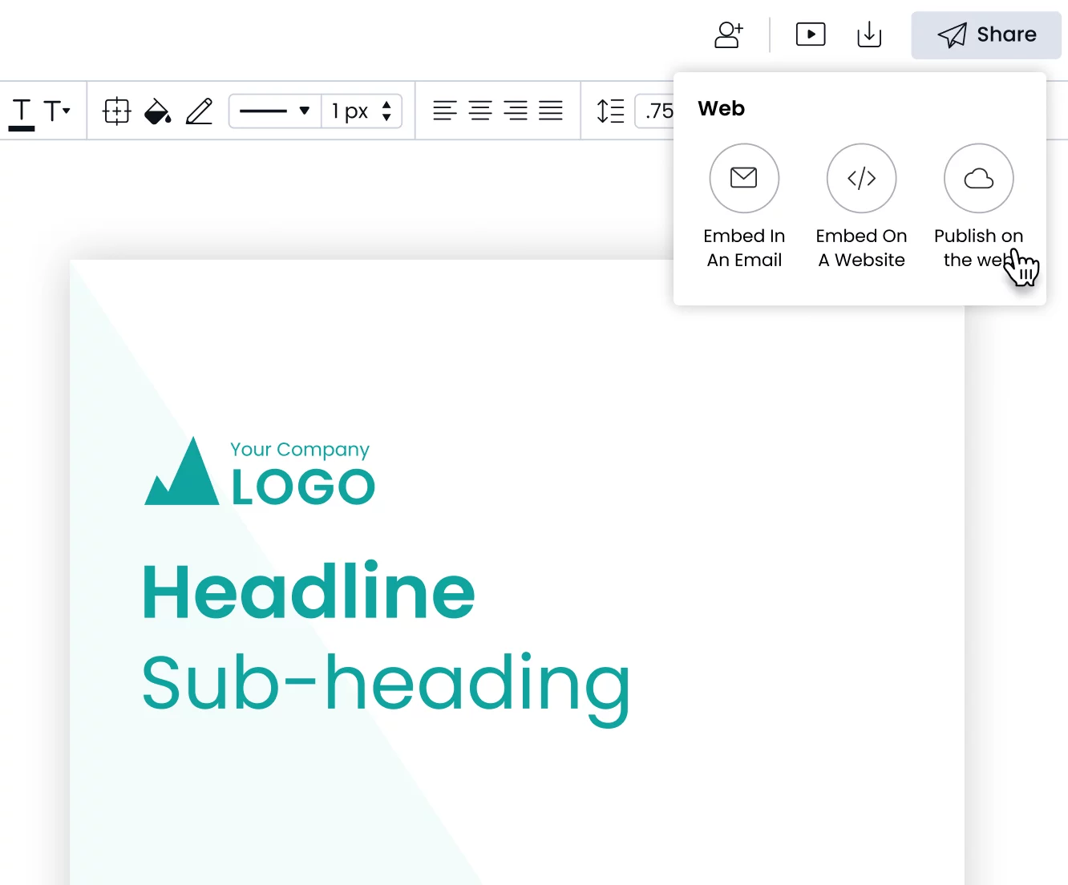Click the Embed On A Website icon
Viewport: 1068px width, 885px height.
point(861,178)
